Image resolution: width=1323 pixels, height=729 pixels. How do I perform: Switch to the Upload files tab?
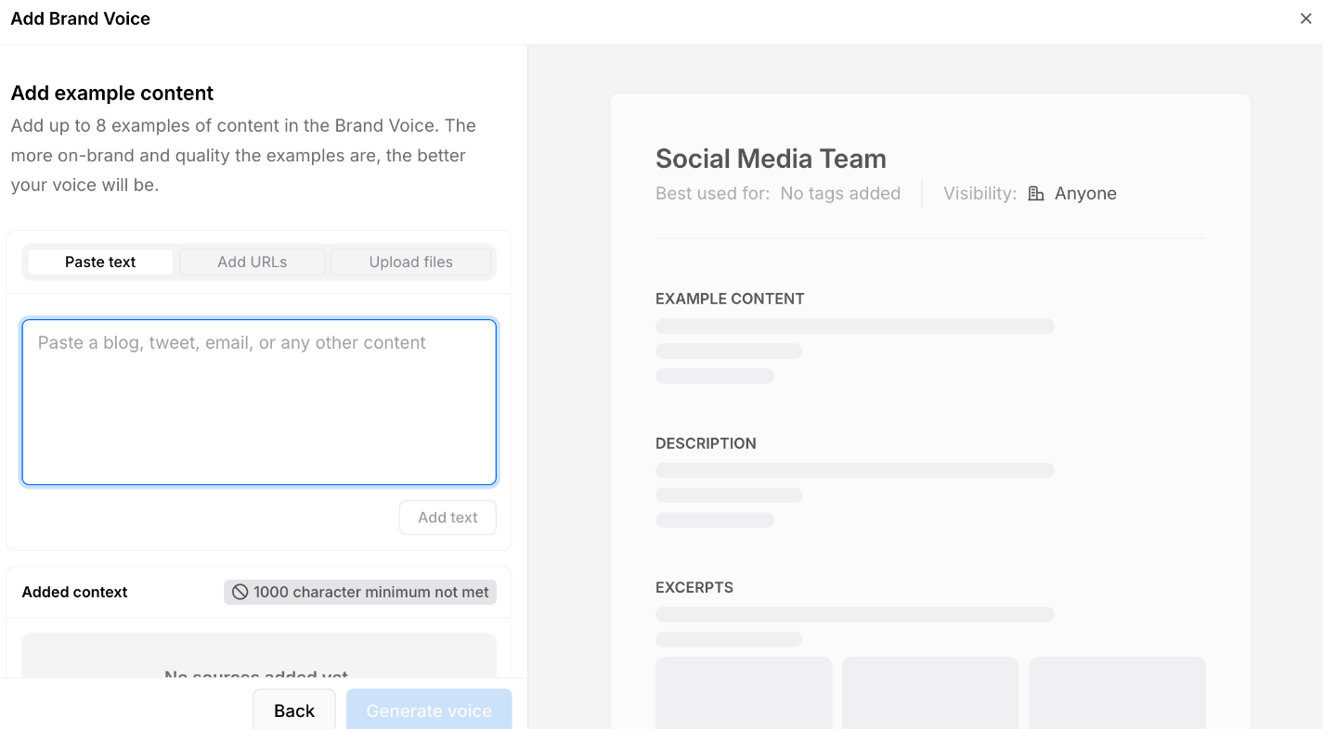410,262
